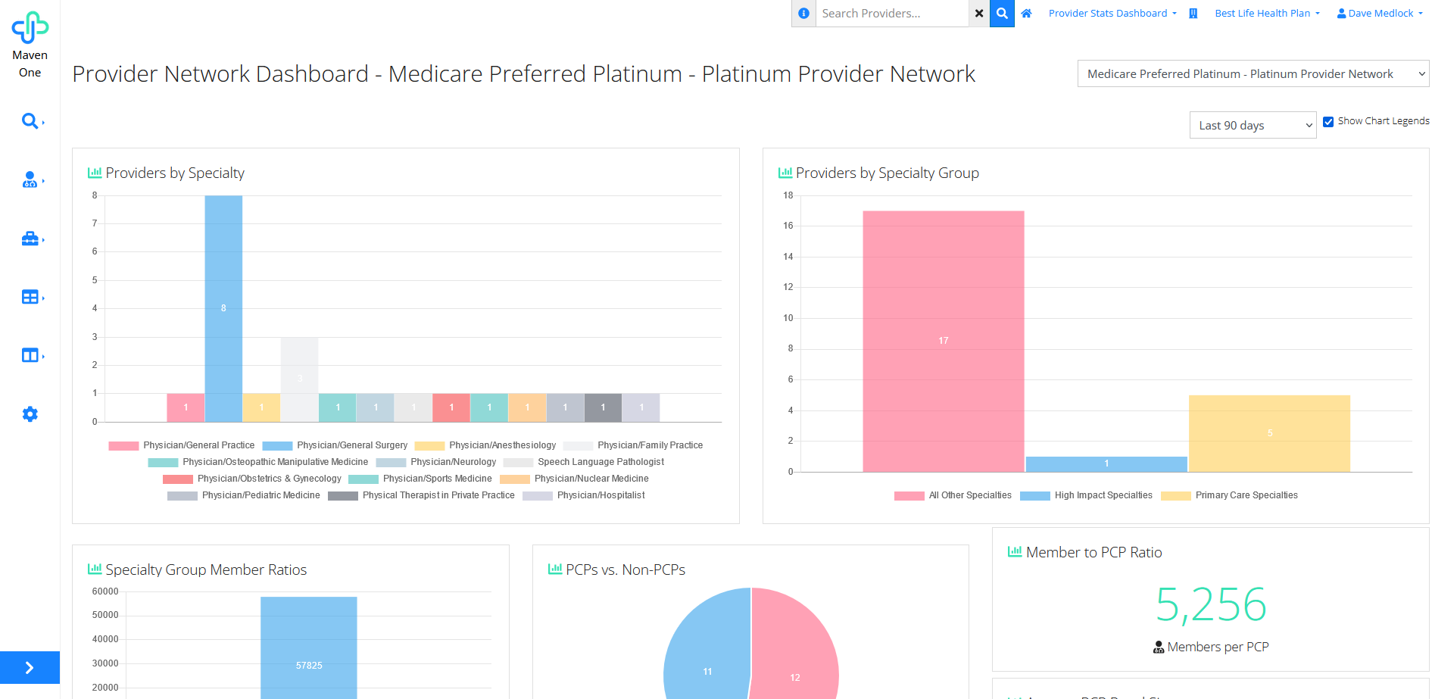Expand the Dave Medlock user menu

coord(1379,13)
